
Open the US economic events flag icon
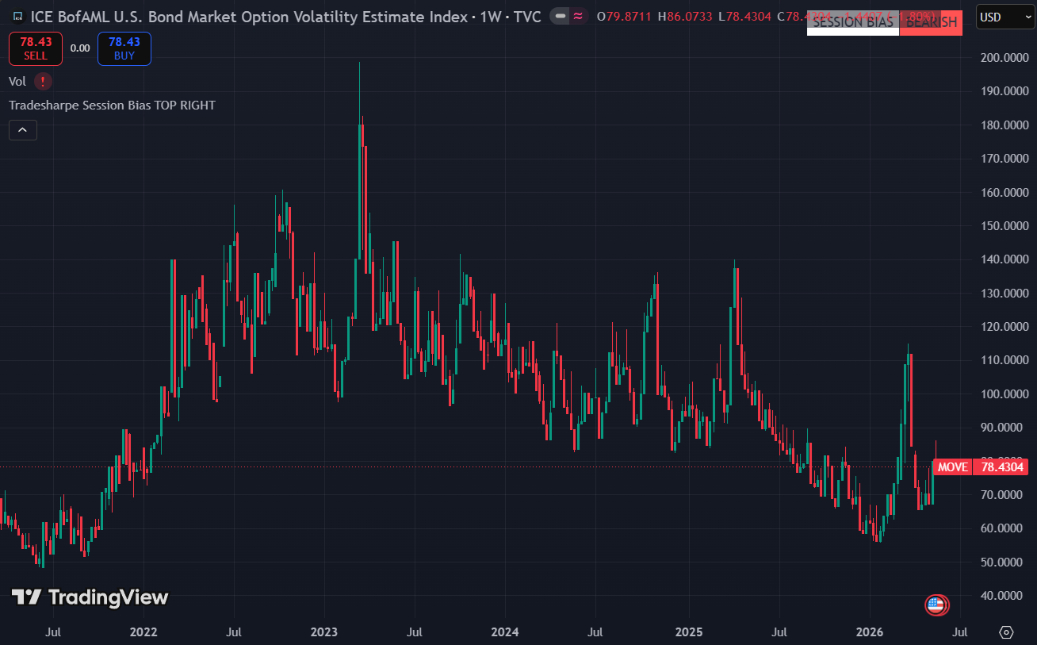click(936, 605)
